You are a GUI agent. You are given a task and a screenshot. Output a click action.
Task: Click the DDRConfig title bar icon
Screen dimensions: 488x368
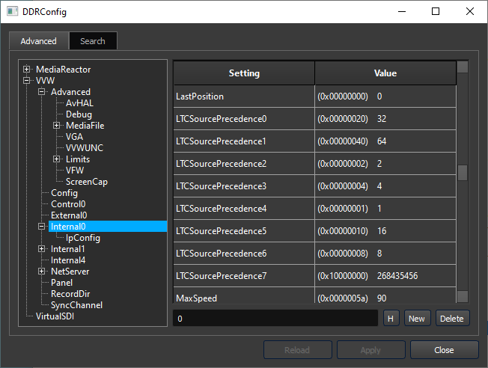tap(13, 11)
